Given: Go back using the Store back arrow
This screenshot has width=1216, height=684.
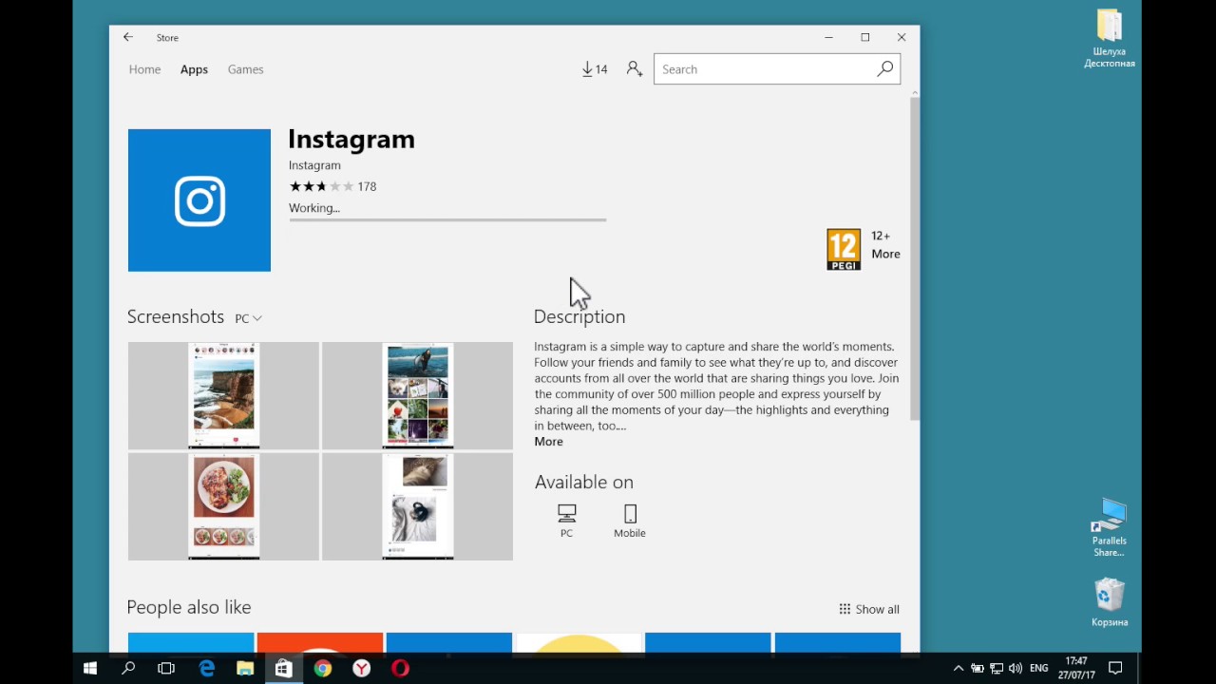Looking at the screenshot, I should point(128,37).
